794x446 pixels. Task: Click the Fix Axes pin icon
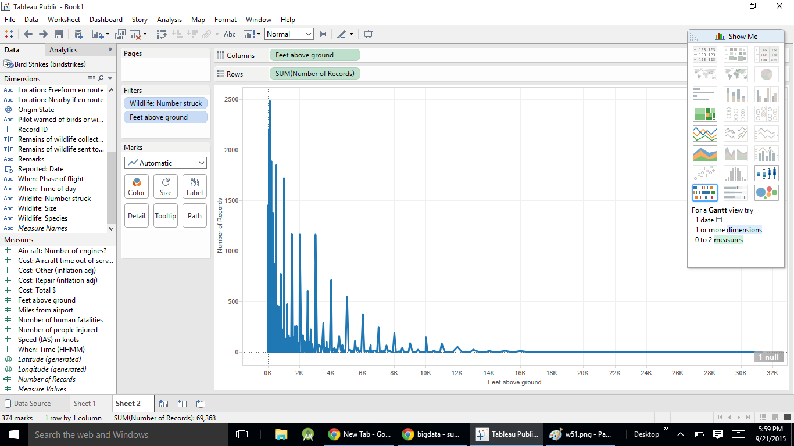322,34
